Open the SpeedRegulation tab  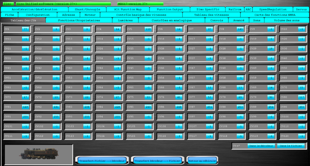273,9
